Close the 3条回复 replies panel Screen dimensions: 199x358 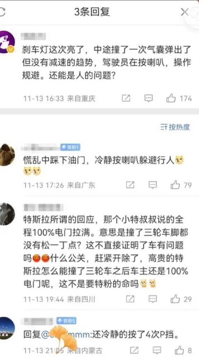pyautogui.click(x=184, y=12)
